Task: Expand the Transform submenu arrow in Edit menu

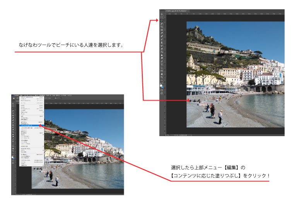Action: click(43, 135)
